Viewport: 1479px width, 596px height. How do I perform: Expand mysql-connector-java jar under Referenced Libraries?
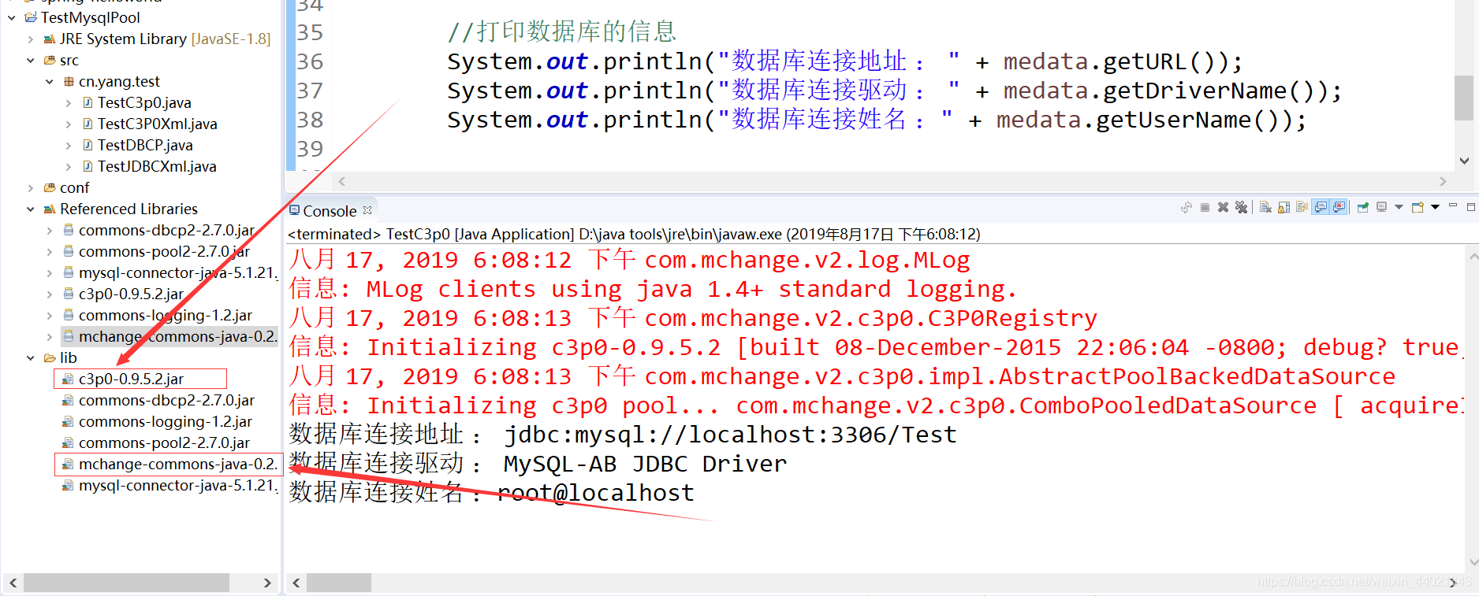point(49,272)
